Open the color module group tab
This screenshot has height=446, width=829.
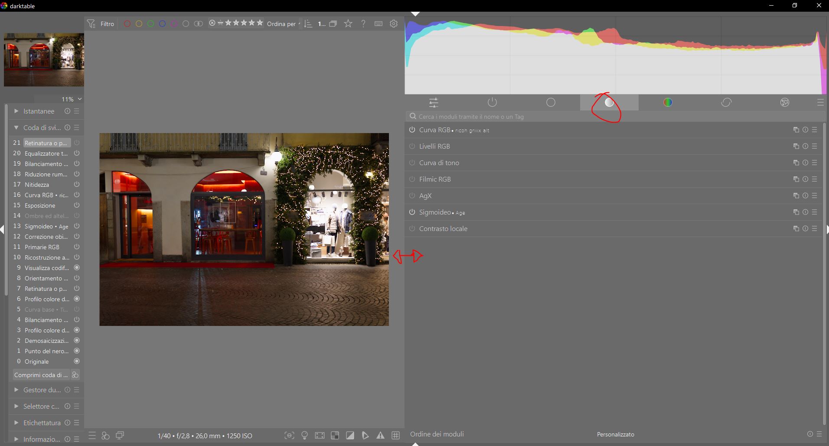(x=668, y=102)
